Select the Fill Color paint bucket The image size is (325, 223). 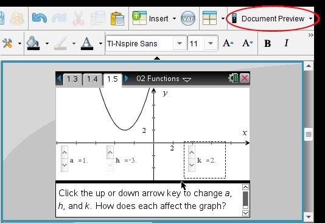coord(33,43)
